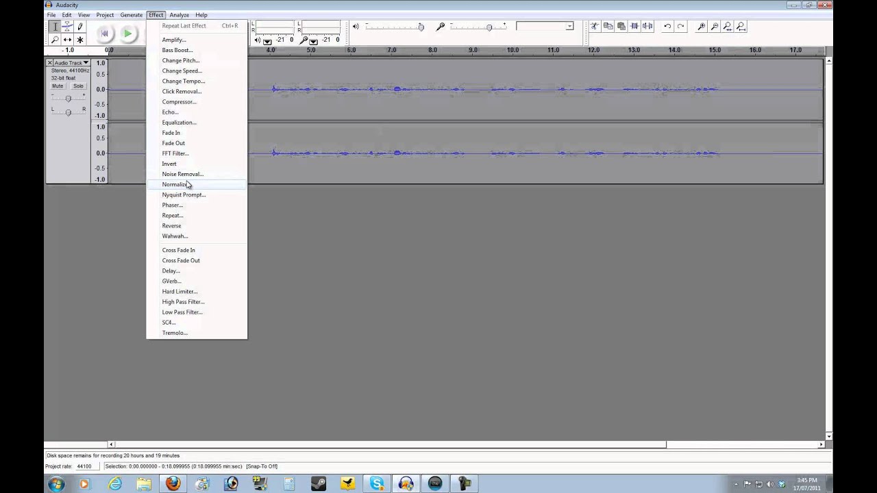Open Firefox from the taskbar
Image resolution: width=877 pixels, height=493 pixels.
tap(173, 484)
